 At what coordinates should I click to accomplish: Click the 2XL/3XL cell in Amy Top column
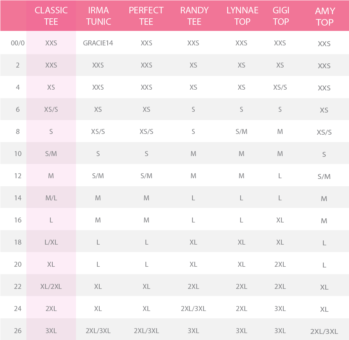324,331
